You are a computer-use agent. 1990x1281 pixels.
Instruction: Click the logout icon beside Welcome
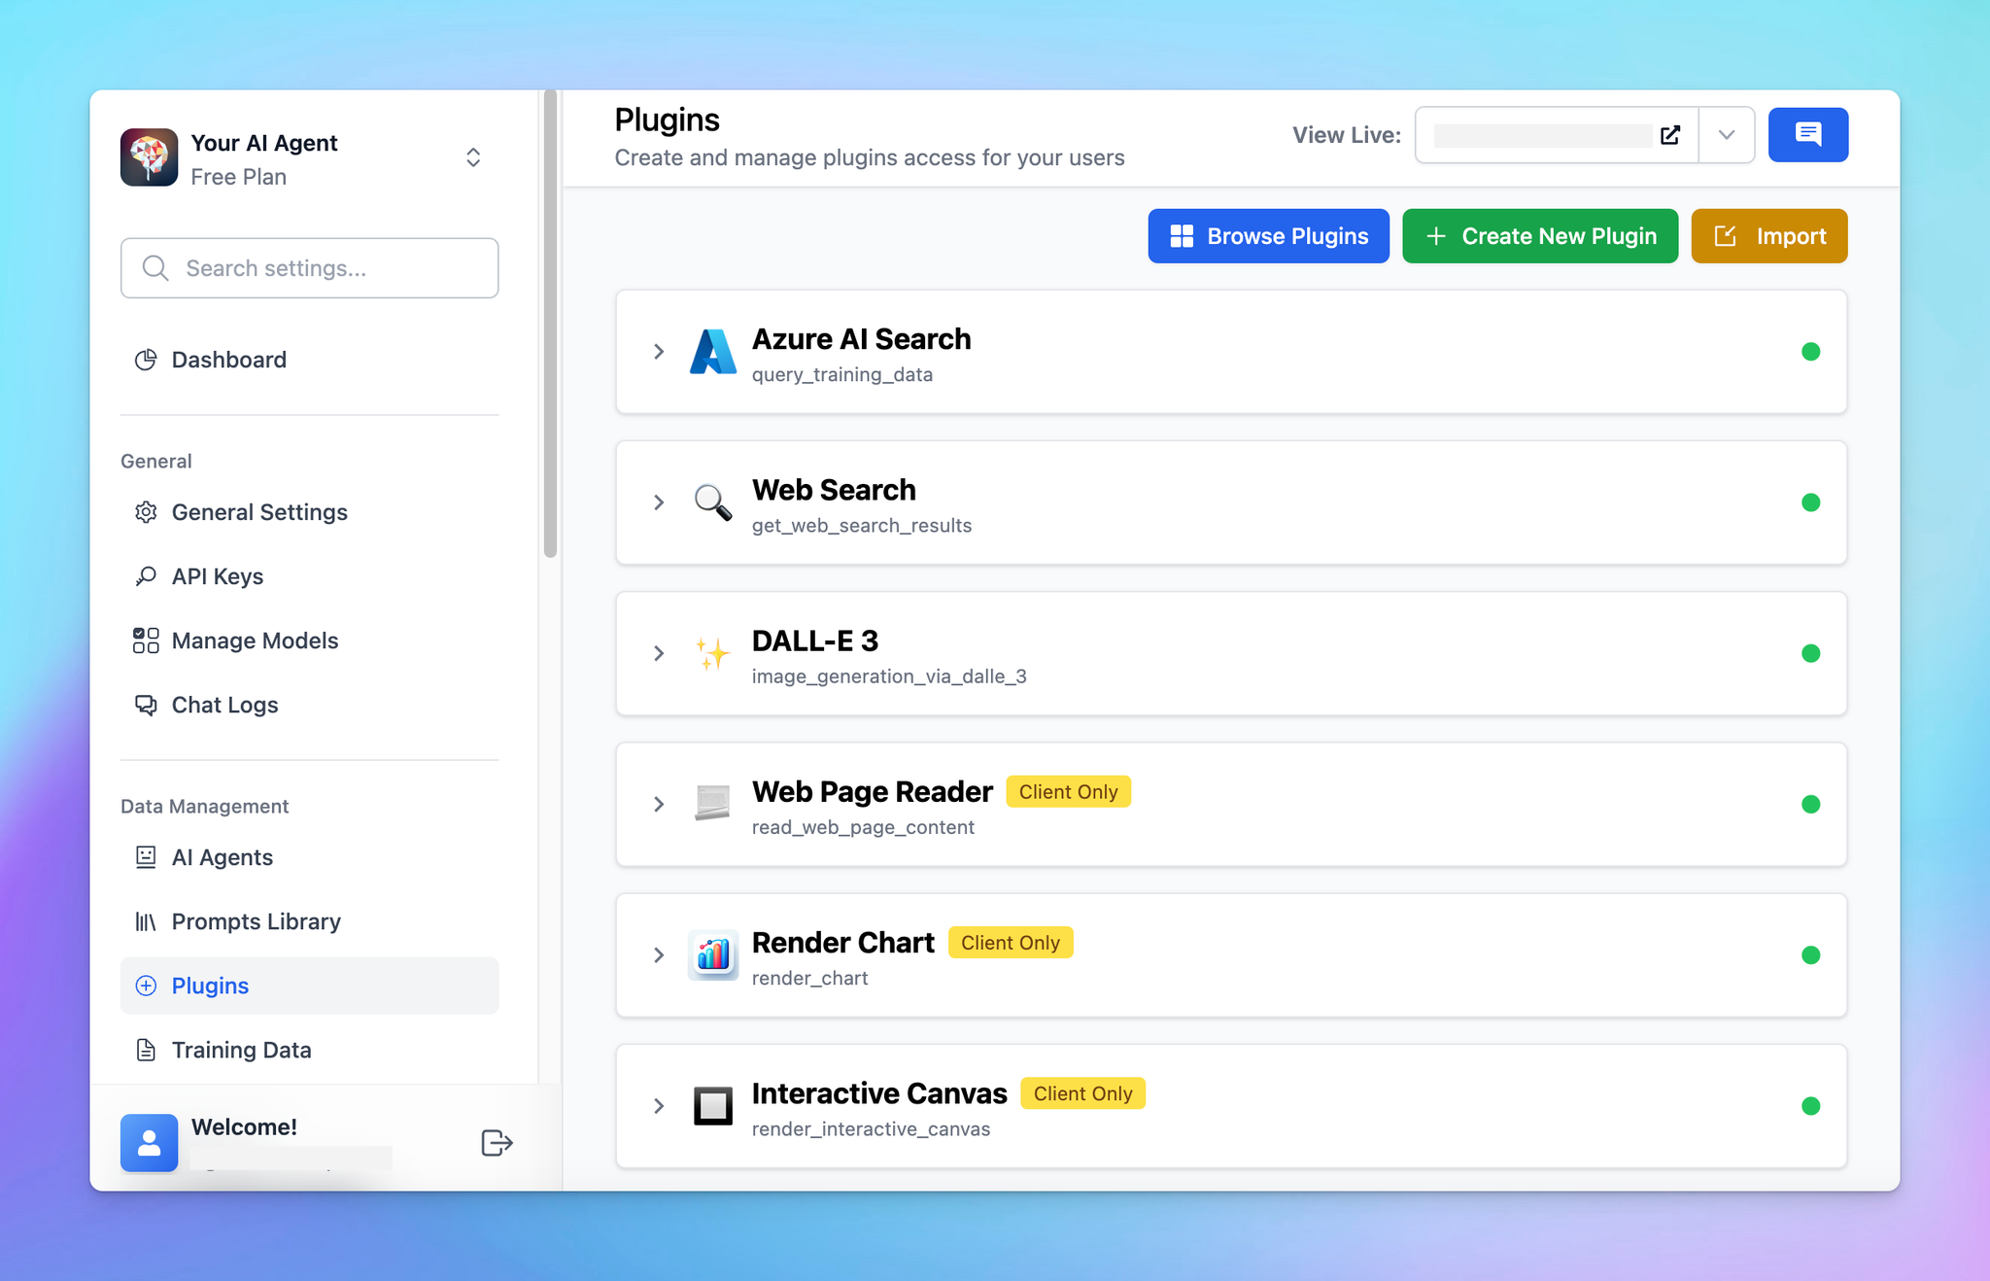coord(497,1143)
